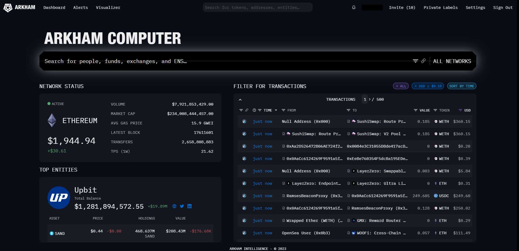Open Upbit Twitter profile icon
The height and width of the screenshot is (251, 519).
(x=182, y=206)
